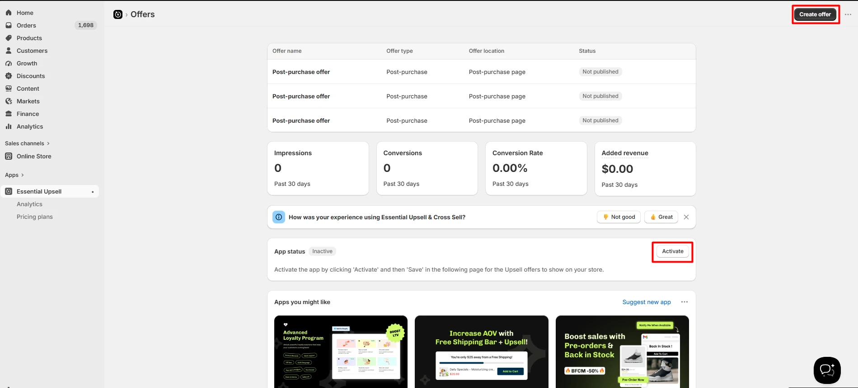Open the Free Shipping Bar + Upsell card
858x388 pixels.
point(482,351)
